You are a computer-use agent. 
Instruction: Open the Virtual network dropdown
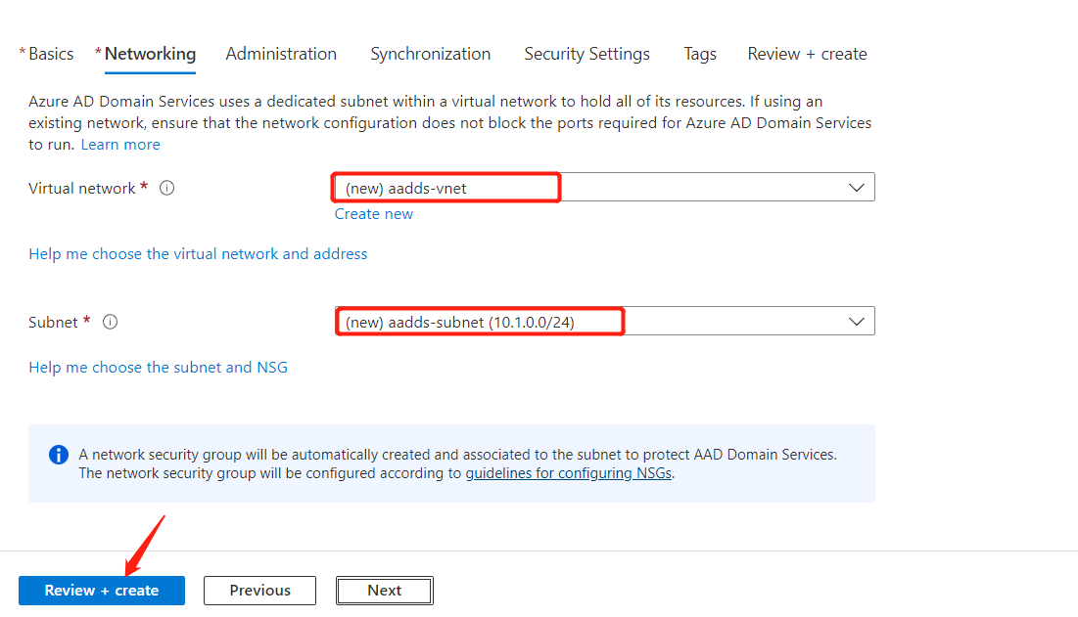[x=604, y=187]
